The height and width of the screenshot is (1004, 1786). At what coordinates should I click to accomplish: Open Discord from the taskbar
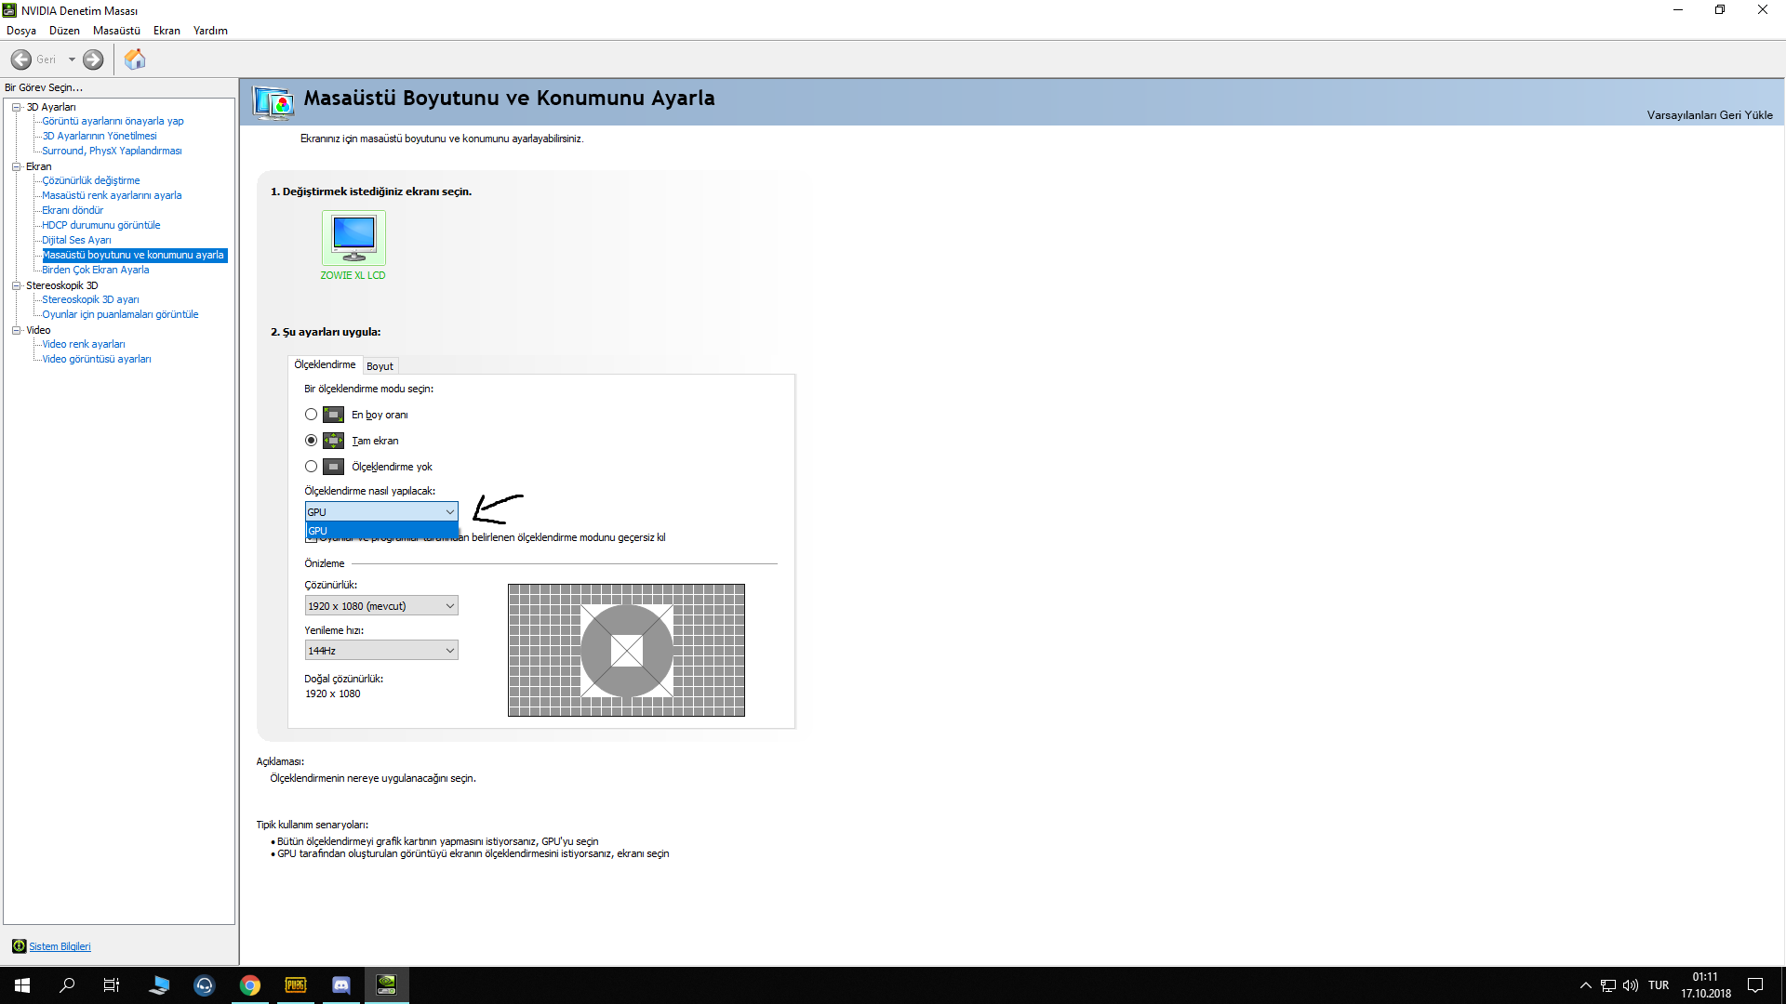pos(341,985)
